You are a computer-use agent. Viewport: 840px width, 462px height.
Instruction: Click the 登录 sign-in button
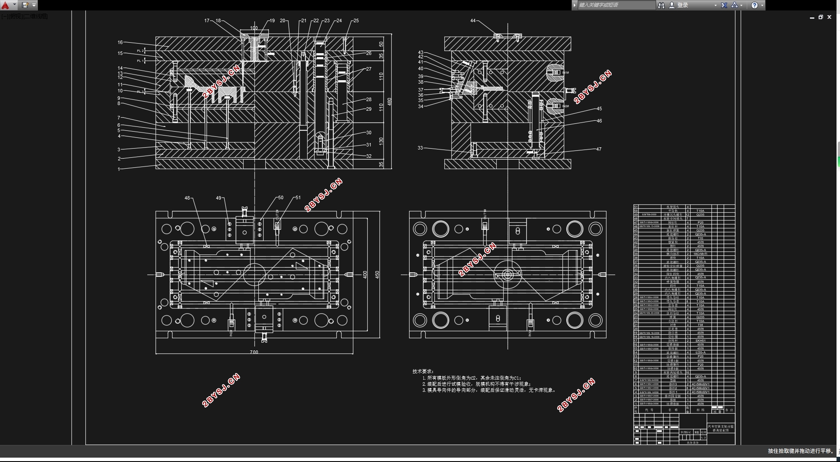point(679,5)
